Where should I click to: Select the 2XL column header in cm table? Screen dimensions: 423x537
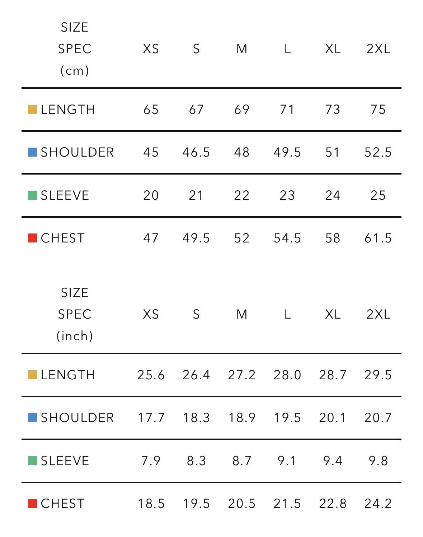tap(378, 49)
